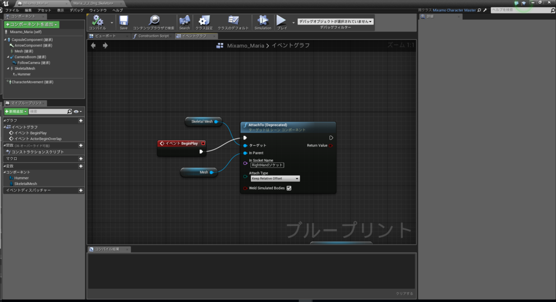Collapse CameraBoom tree expander
556x302 pixels.
8,57
